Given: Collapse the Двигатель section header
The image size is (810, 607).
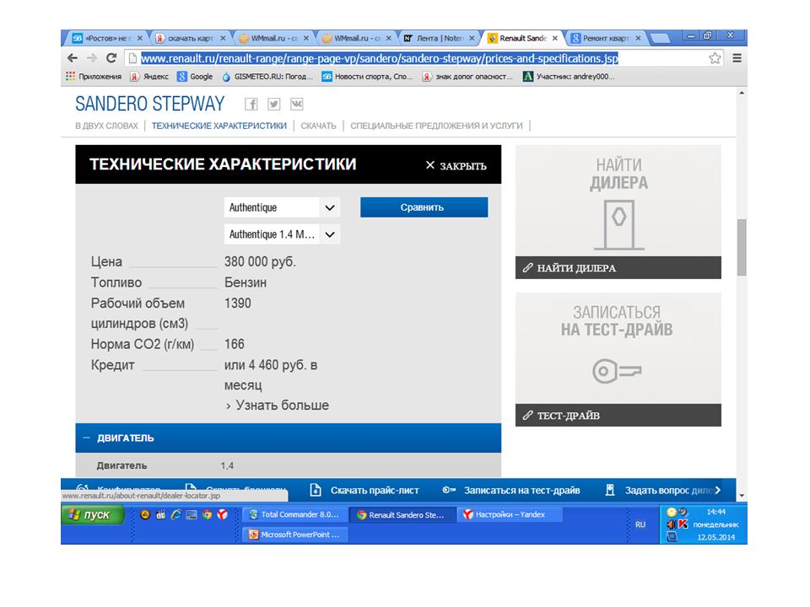Looking at the screenshot, I should point(289,438).
